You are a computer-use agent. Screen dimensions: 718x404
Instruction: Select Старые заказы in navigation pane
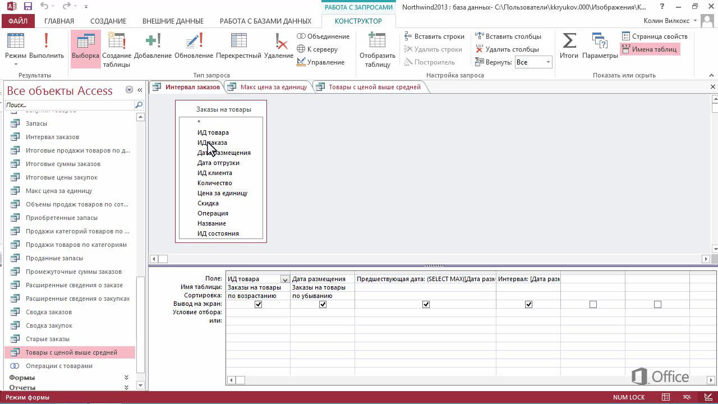coord(47,339)
